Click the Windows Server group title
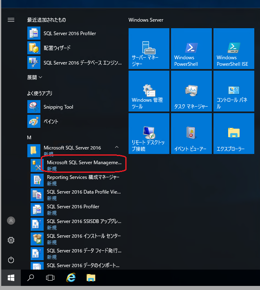This screenshot has height=290, width=260. (146, 20)
